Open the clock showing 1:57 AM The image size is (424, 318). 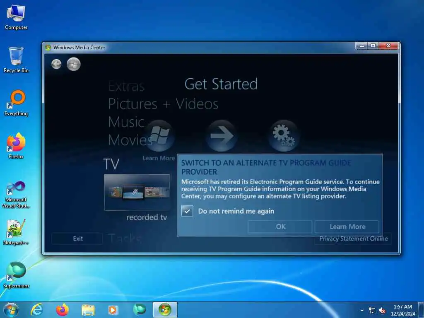click(402, 310)
